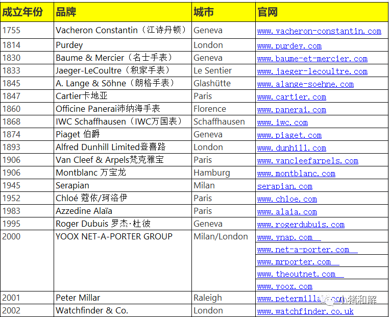The height and width of the screenshot is (317, 389).
Task: Open the www.panerai.com link
Action: click(291, 110)
